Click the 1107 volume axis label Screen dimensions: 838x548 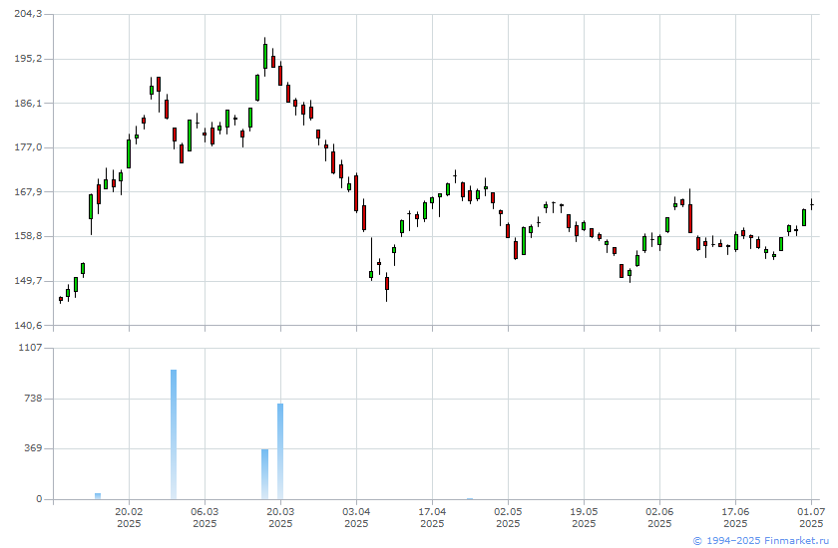tap(30, 348)
